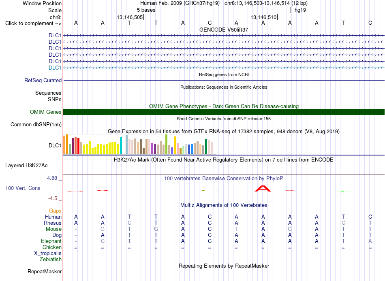Viewport: 385px width, 281px height.
Task: Select the Rhesus species label
Action: coord(53,223)
